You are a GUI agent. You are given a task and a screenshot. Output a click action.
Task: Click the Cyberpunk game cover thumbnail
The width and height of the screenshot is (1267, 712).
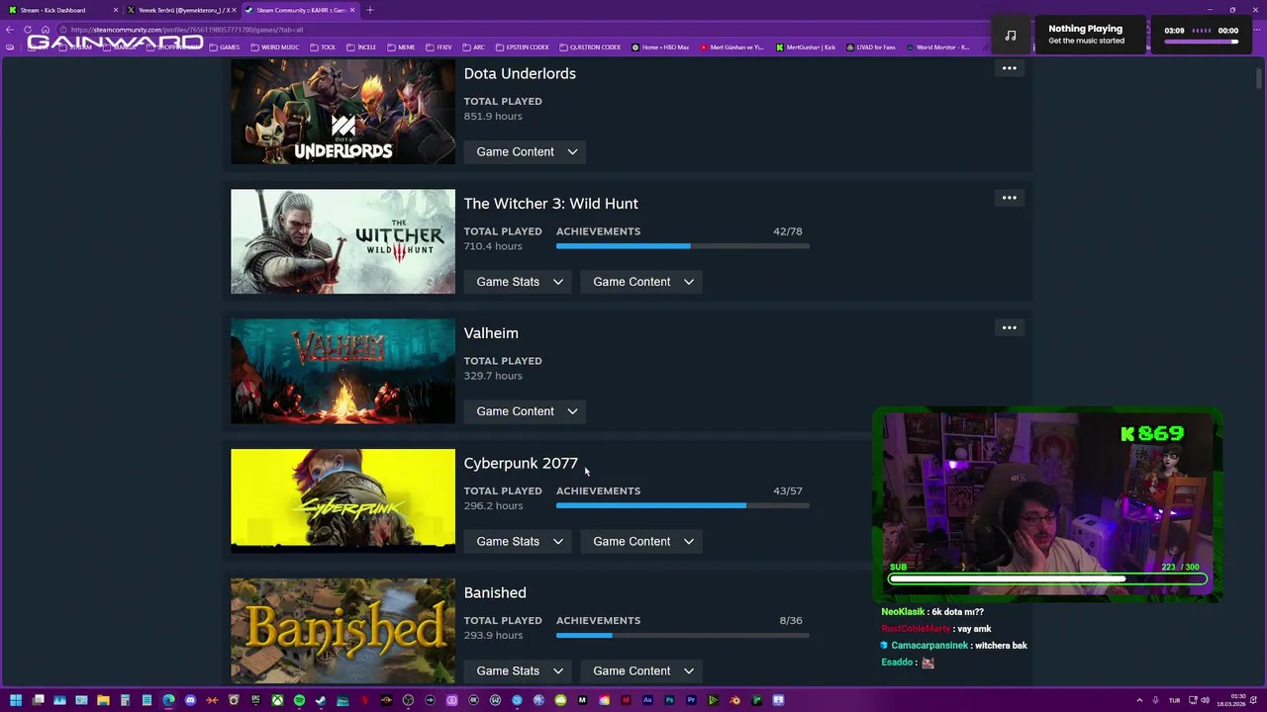pos(342,500)
